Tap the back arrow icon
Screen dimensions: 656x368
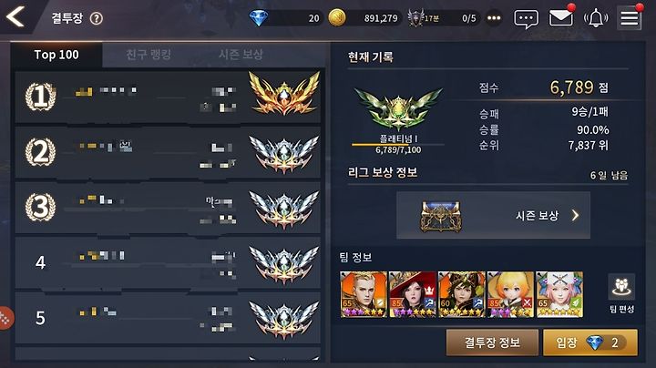click(15, 17)
